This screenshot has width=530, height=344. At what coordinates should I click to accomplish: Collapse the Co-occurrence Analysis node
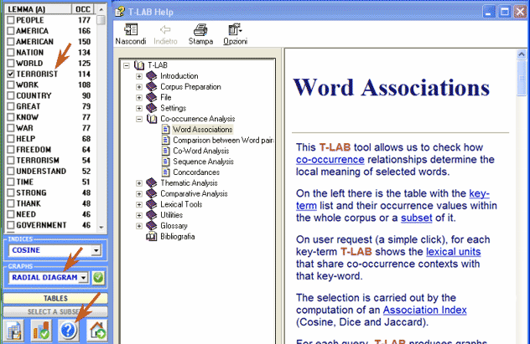point(139,119)
